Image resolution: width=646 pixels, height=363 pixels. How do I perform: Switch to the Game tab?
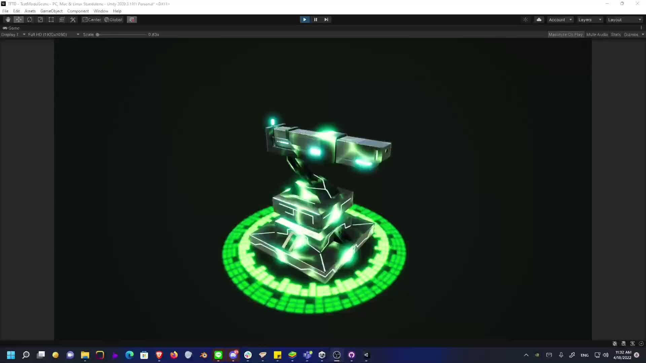(x=12, y=28)
